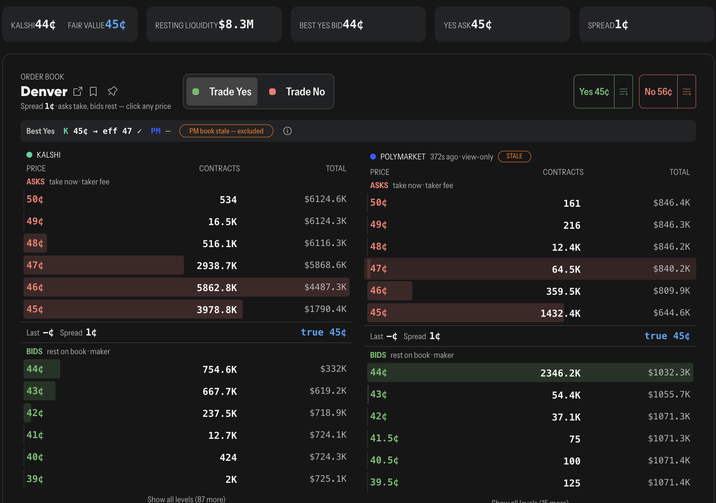Click Polymarket 2346.2K contracts value

560,373
